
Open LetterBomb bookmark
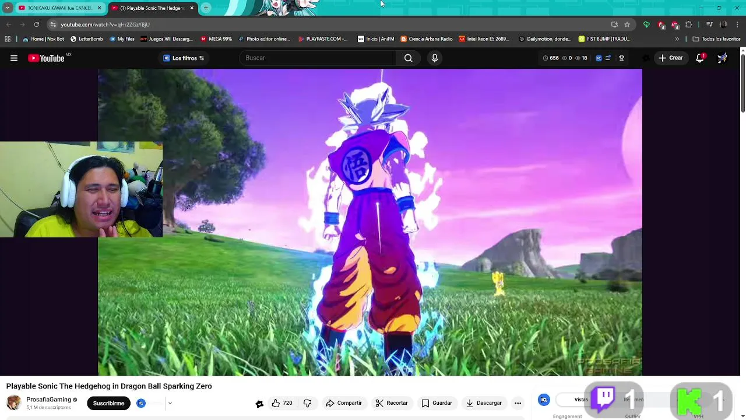86,39
